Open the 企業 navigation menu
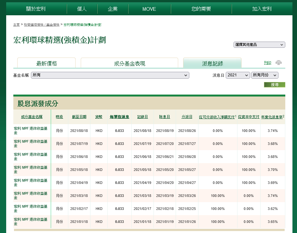The width and height of the screenshot is (297, 233). pos(113,9)
